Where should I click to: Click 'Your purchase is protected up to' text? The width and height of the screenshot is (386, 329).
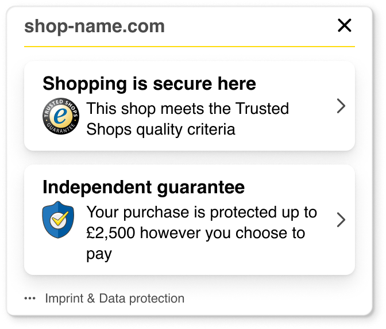click(202, 212)
